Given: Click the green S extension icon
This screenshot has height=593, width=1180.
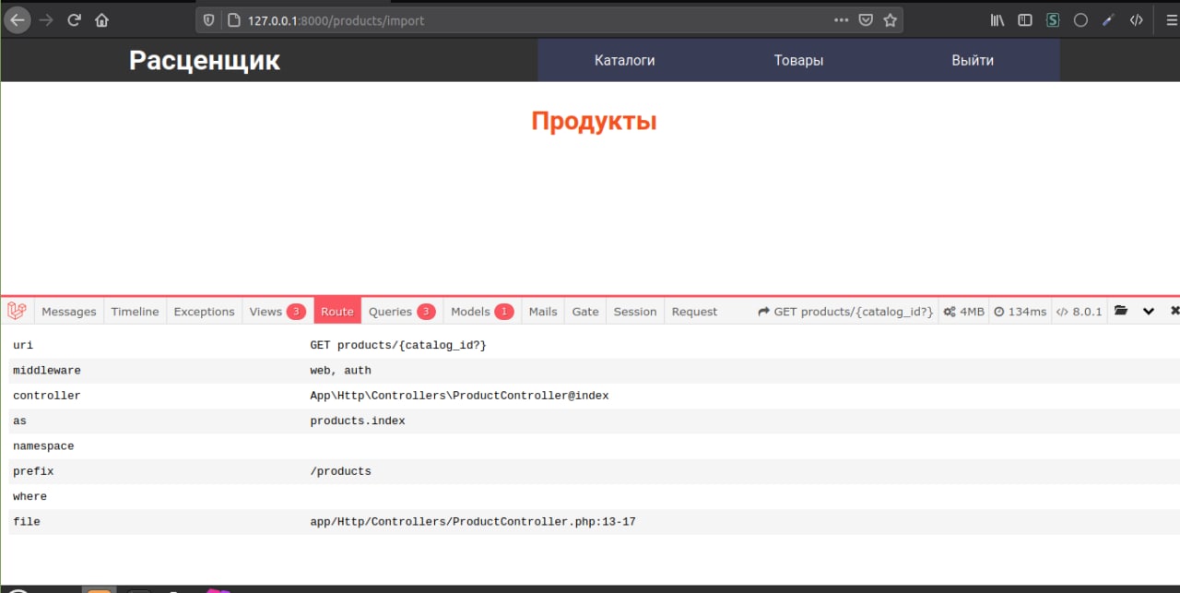Looking at the screenshot, I should coord(1053,19).
